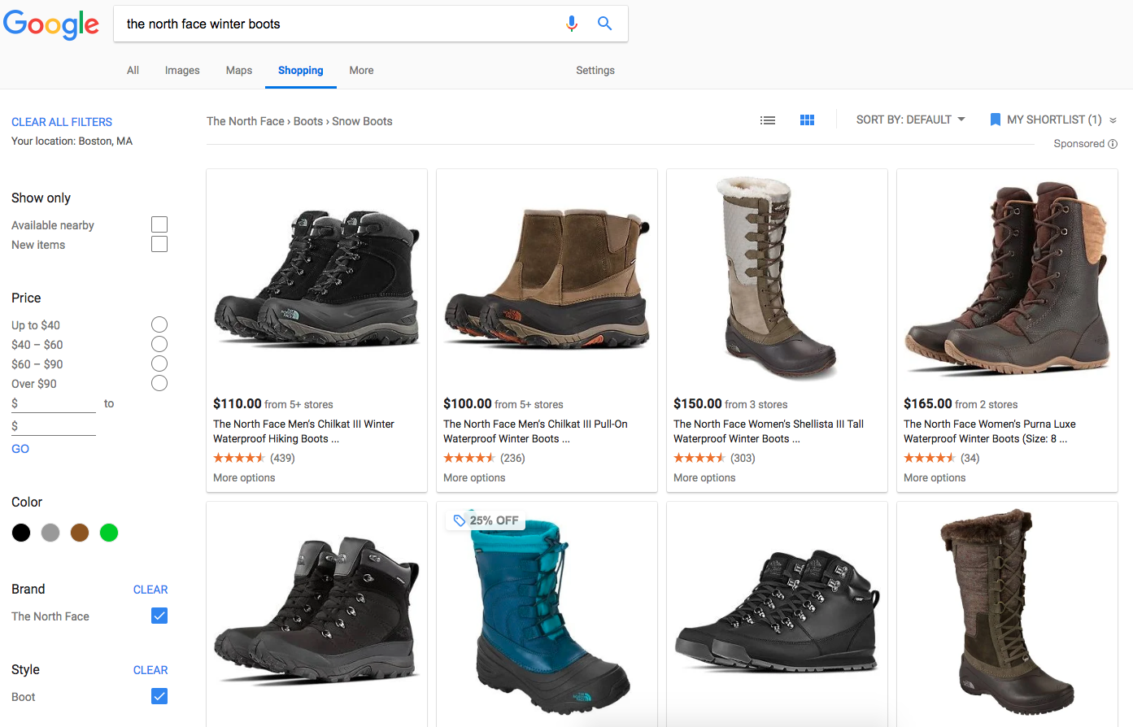Open The North Face breadcrumb link

(x=246, y=121)
